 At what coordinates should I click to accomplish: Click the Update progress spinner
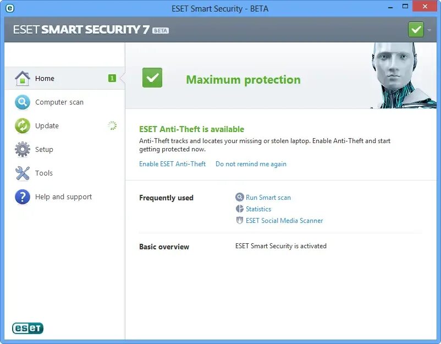point(112,125)
